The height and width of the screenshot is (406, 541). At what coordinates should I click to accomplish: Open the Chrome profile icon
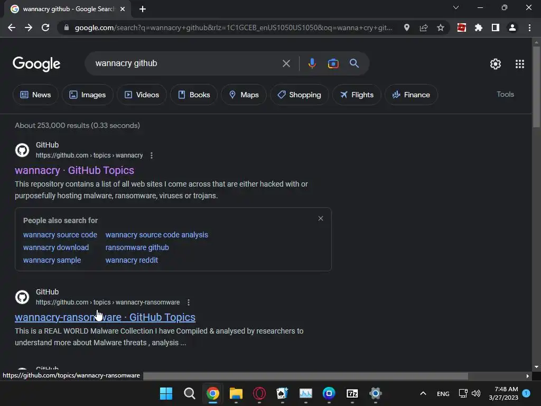point(512,27)
